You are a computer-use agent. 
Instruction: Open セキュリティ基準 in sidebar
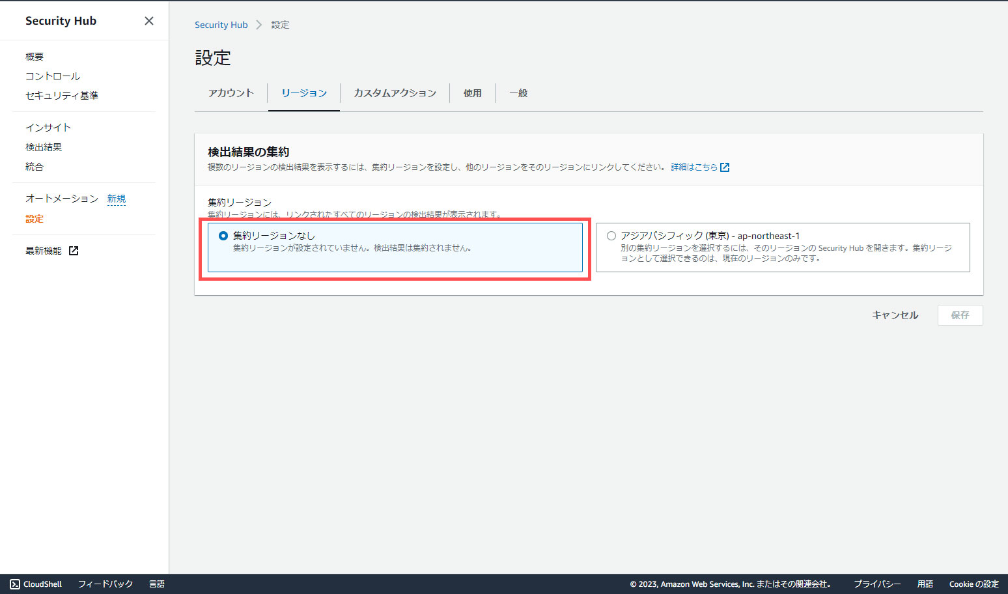click(x=62, y=96)
